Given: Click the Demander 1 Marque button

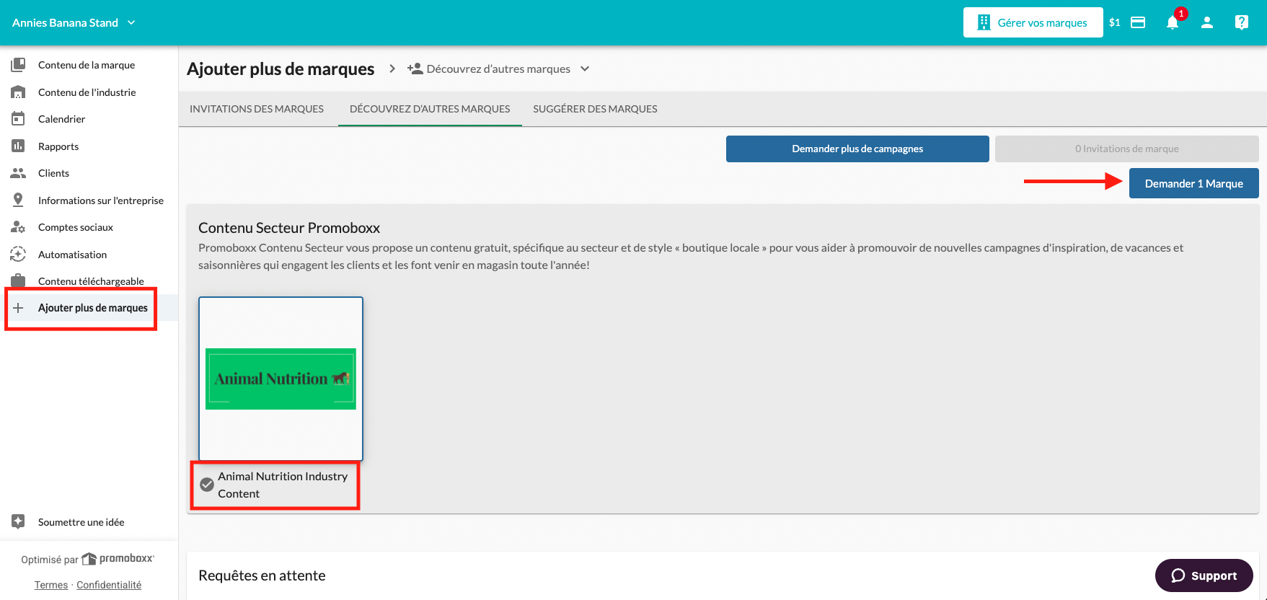Looking at the screenshot, I should coord(1193,183).
